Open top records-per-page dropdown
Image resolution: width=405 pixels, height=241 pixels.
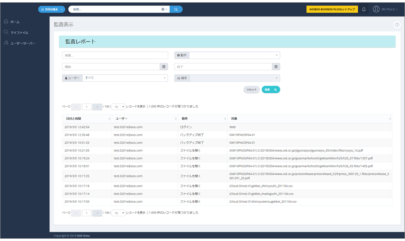click(x=118, y=107)
